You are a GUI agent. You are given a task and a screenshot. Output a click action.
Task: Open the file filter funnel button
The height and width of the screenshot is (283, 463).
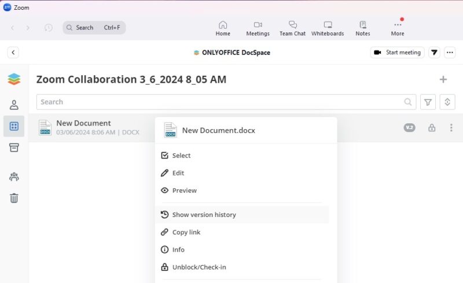[x=428, y=102]
